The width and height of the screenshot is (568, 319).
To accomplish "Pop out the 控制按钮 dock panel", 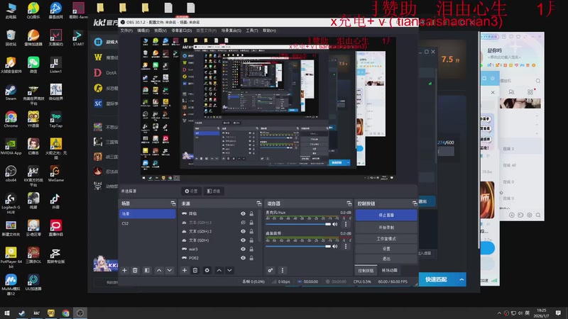I will [x=415, y=203].
